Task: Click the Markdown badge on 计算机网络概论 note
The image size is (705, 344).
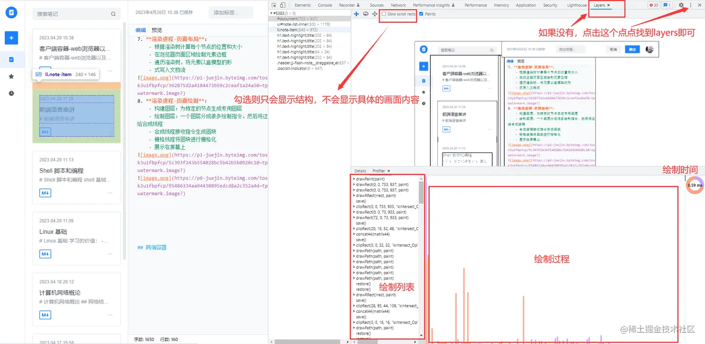Action: (x=45, y=315)
